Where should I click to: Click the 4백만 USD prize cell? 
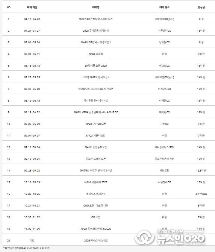(201, 194)
